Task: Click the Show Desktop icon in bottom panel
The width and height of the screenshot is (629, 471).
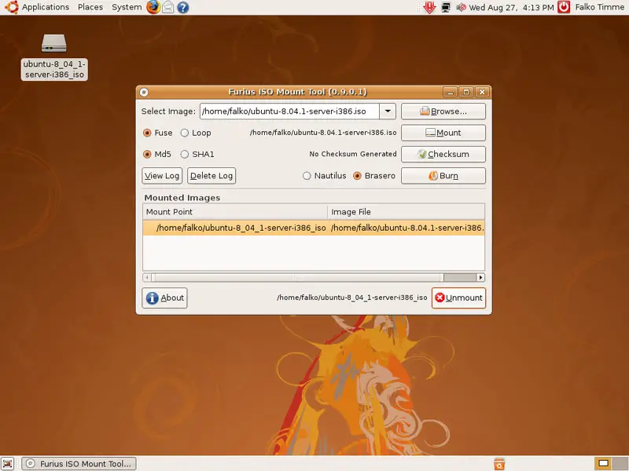Action: [x=8, y=463]
